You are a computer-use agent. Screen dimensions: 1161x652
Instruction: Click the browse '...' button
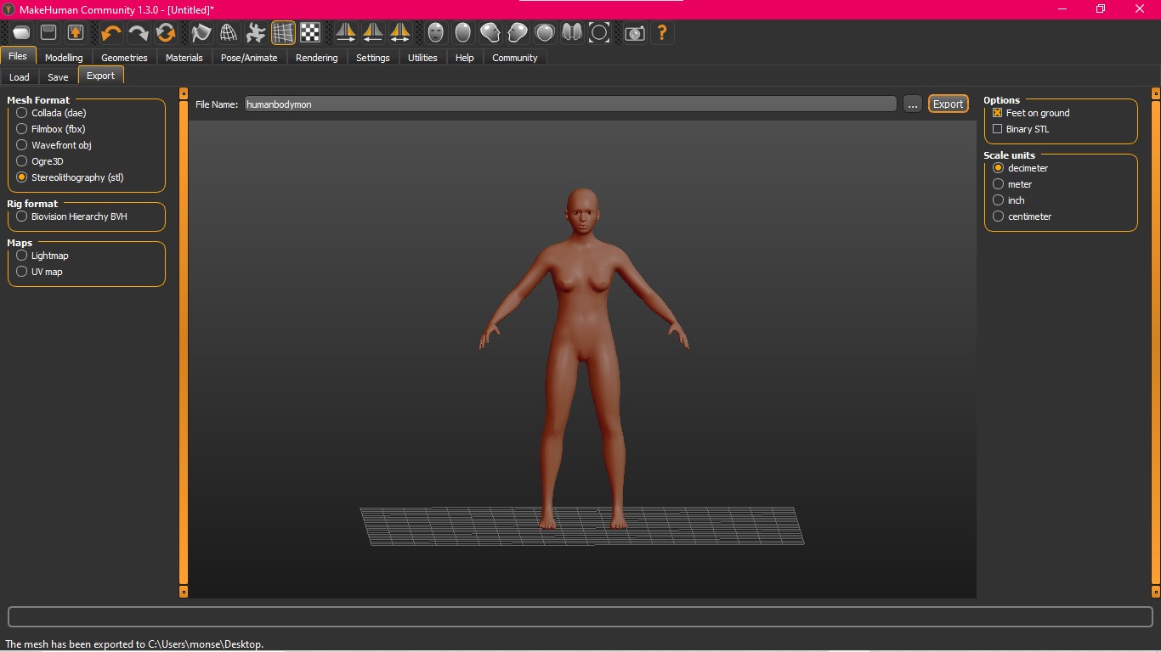[x=912, y=104]
